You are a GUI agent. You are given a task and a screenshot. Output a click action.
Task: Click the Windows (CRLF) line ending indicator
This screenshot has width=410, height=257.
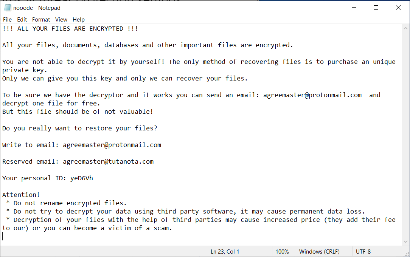(319, 252)
